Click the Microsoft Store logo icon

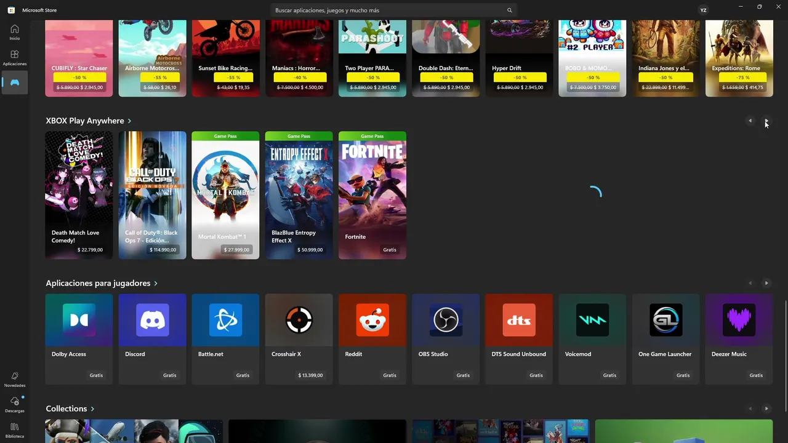click(x=11, y=10)
